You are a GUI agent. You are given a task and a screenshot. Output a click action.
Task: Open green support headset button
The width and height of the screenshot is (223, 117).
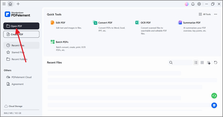point(214,96)
